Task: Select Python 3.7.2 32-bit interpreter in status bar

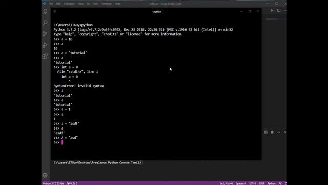Action: (53, 183)
